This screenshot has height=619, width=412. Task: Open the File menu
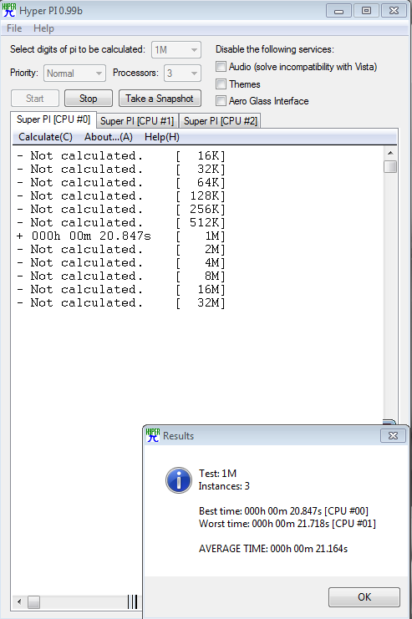point(14,28)
